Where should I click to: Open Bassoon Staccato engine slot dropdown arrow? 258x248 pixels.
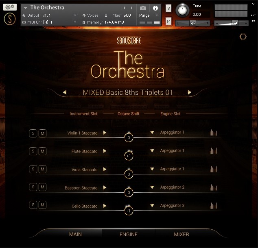click(152, 187)
